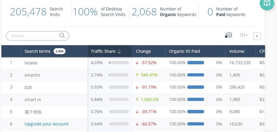This screenshot has height=132, width=277.
Task: Click the 2,068 search terms badge
Action: coord(59,51)
